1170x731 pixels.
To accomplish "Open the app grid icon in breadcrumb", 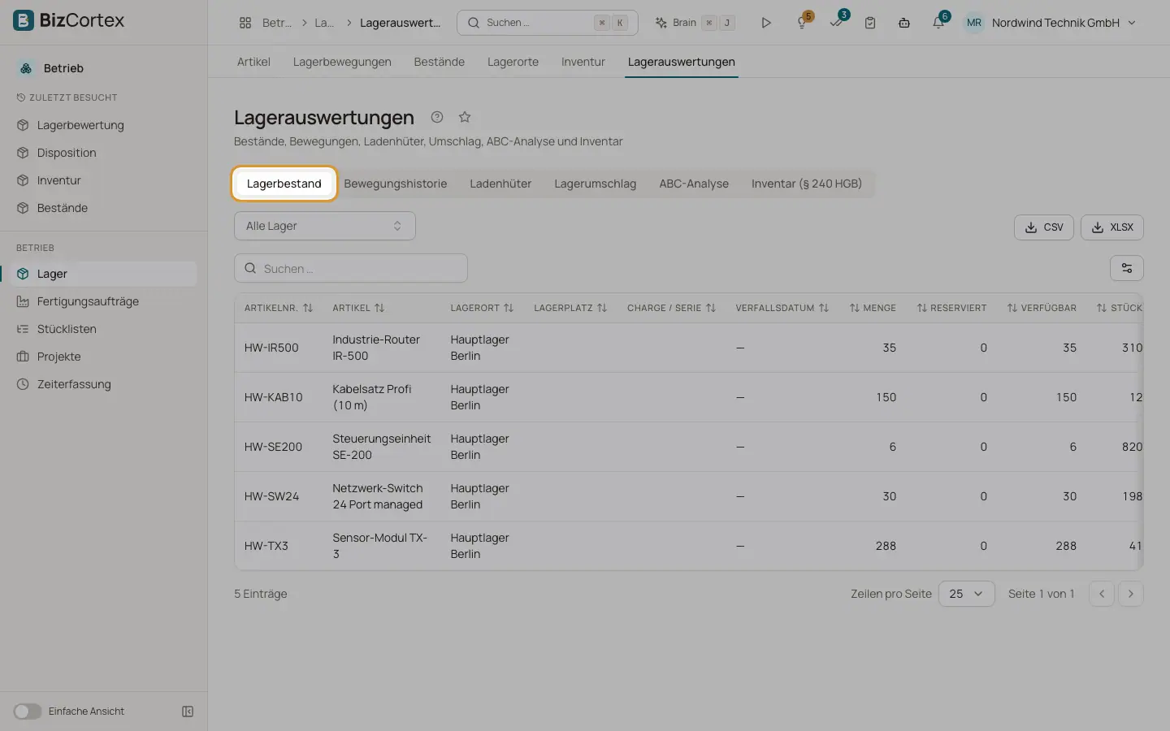I will click(245, 23).
